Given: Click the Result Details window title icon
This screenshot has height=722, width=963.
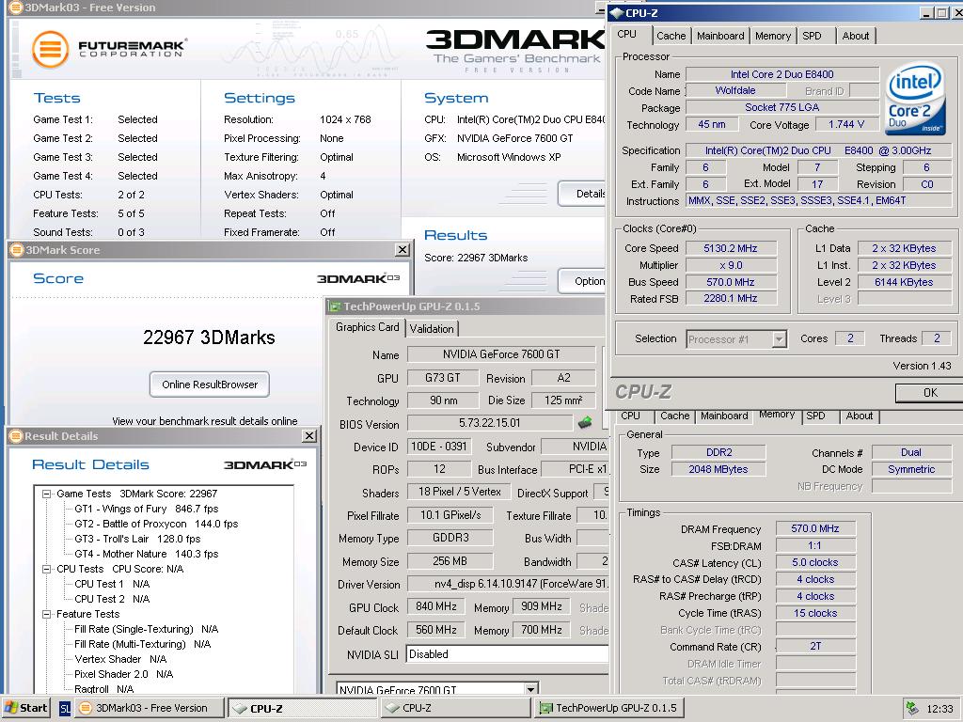Looking at the screenshot, I should (16, 436).
